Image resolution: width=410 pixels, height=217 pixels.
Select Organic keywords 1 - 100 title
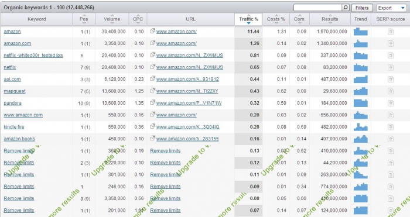[x=49, y=8]
